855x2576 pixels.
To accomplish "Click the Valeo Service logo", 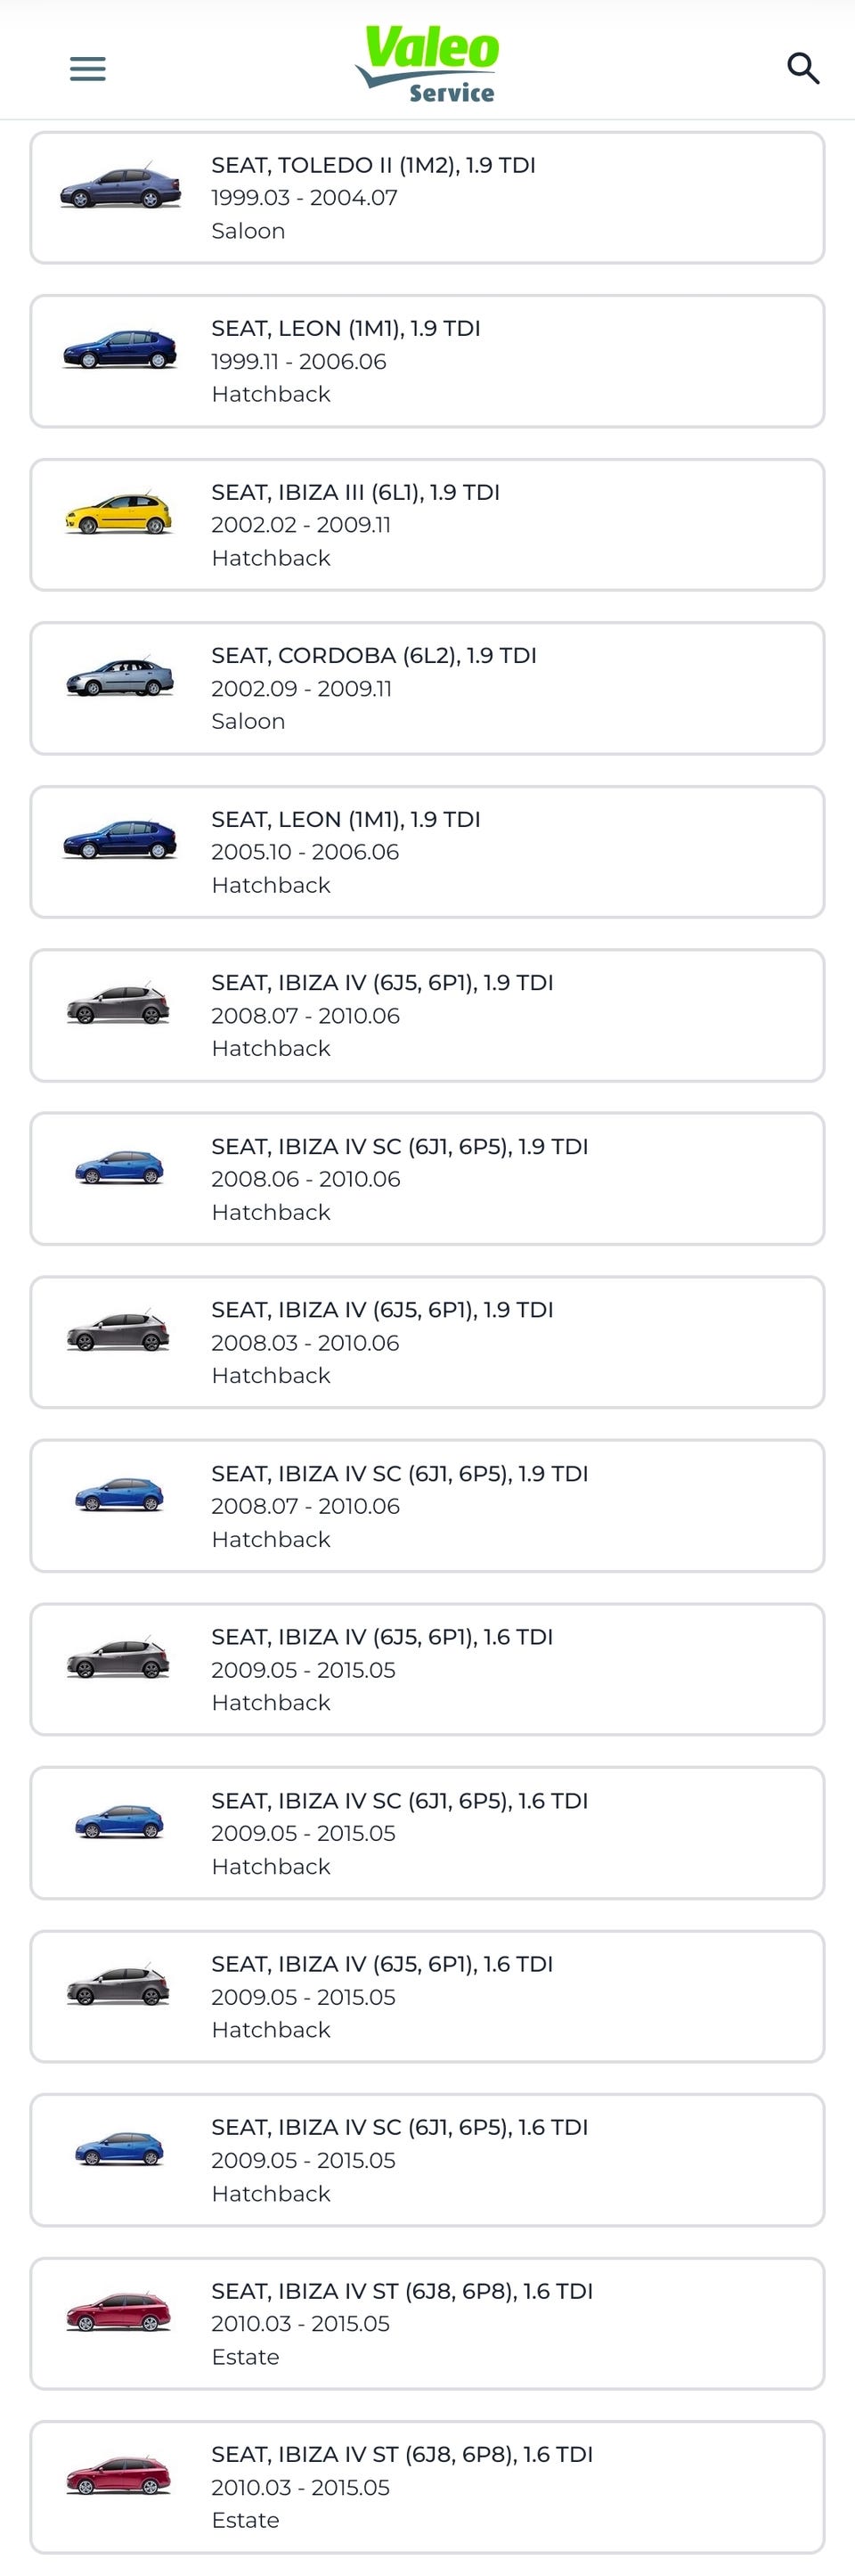I will click(x=428, y=64).
